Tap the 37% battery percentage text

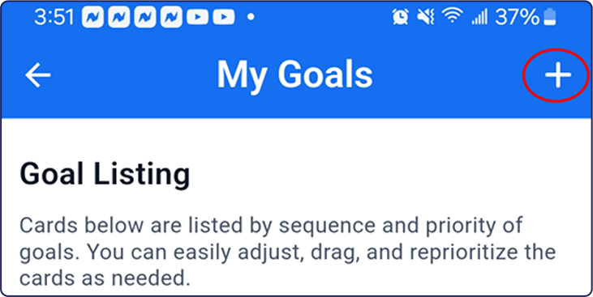pyautogui.click(x=517, y=17)
